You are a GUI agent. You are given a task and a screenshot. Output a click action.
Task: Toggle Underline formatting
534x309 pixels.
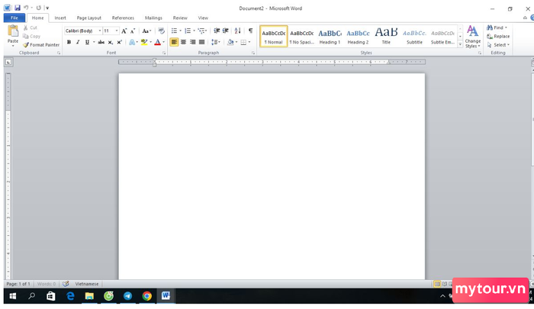pyautogui.click(x=87, y=42)
